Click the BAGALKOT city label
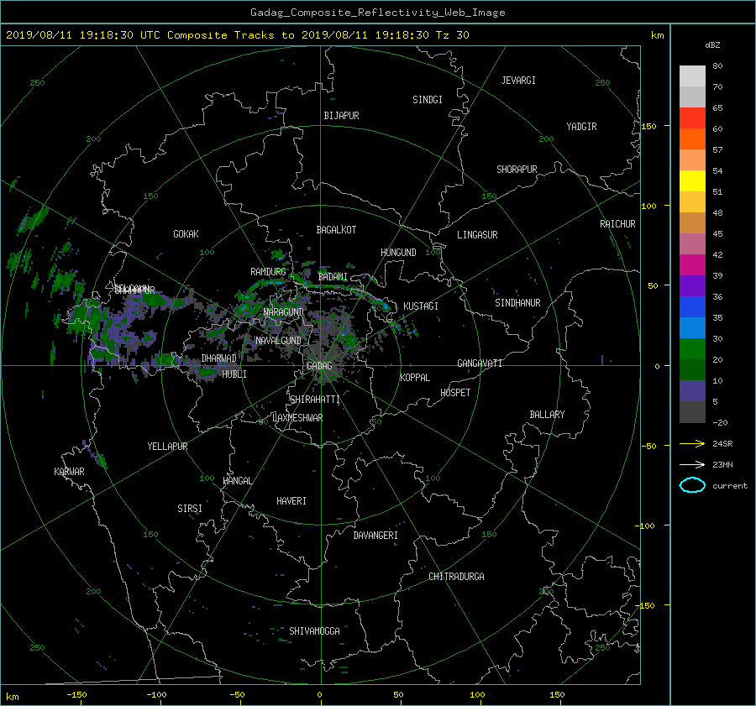Viewport: 756px width, 706px height. (x=336, y=230)
